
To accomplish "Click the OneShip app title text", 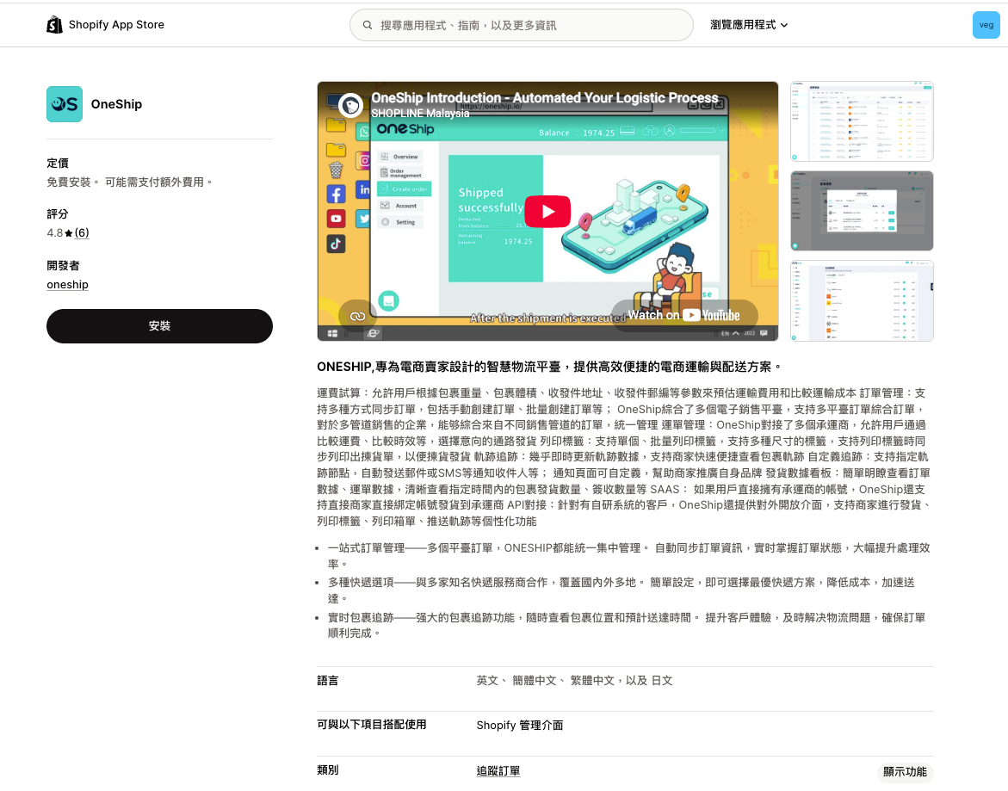I will [x=116, y=104].
